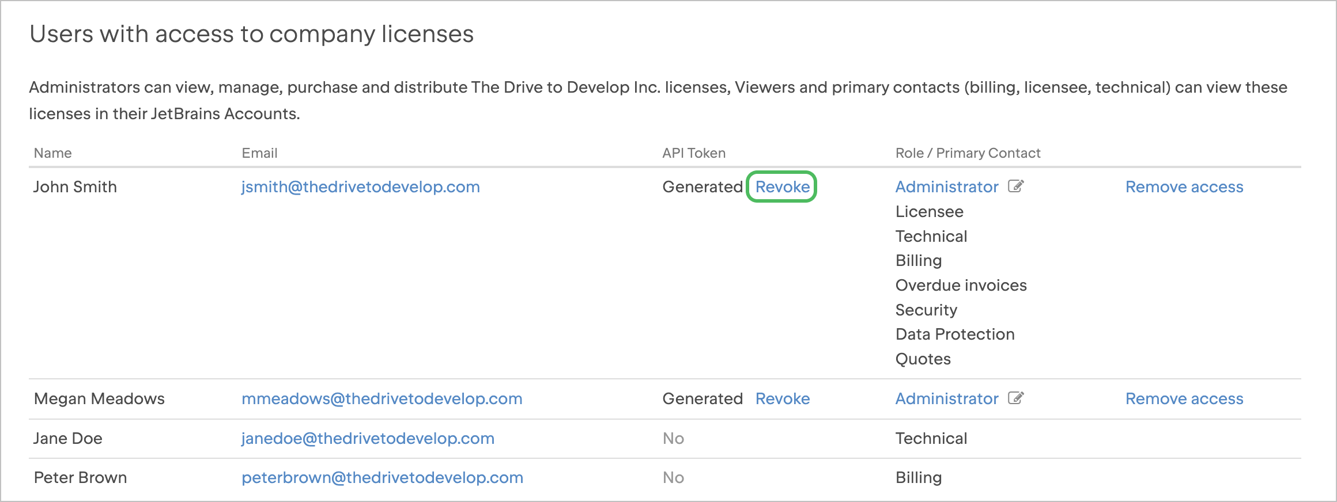Remove access for John Smith

1184,187
